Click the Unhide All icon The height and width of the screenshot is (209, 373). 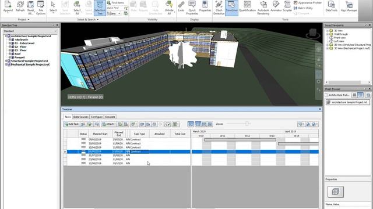(x=169, y=7)
